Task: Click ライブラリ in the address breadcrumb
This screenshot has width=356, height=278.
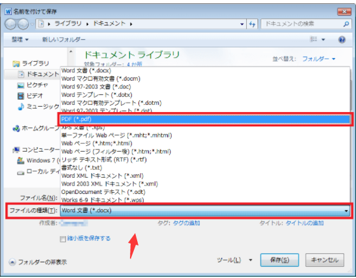Action: tap(68, 23)
